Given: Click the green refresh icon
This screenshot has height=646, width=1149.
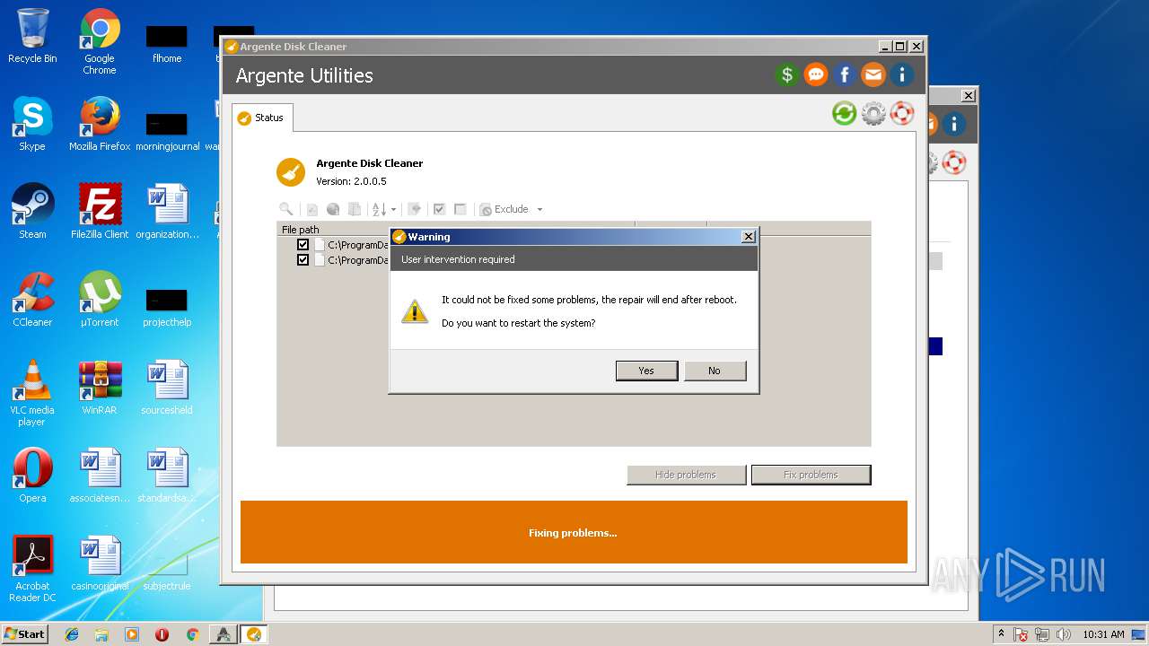Looking at the screenshot, I should [x=844, y=113].
